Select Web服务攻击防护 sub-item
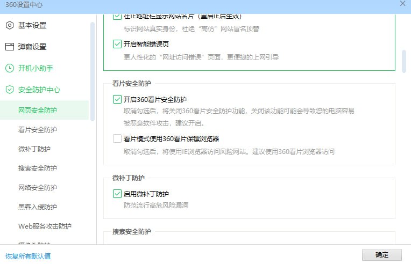 [x=45, y=226]
